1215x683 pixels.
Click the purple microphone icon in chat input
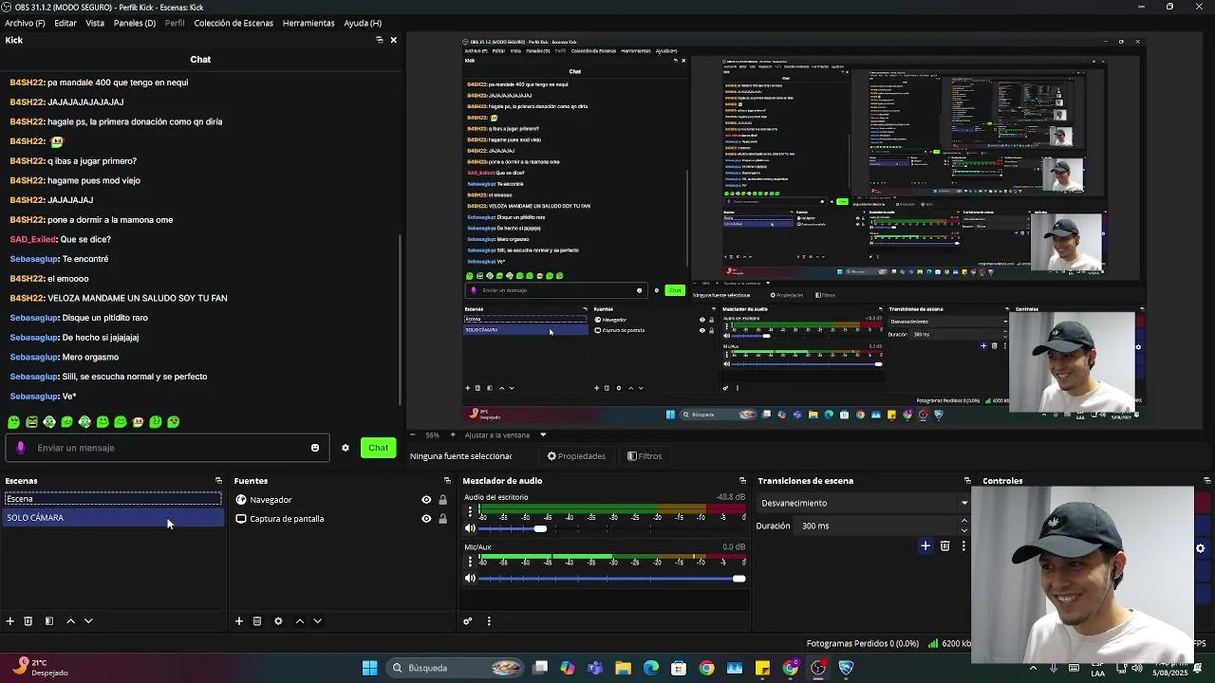pos(21,448)
